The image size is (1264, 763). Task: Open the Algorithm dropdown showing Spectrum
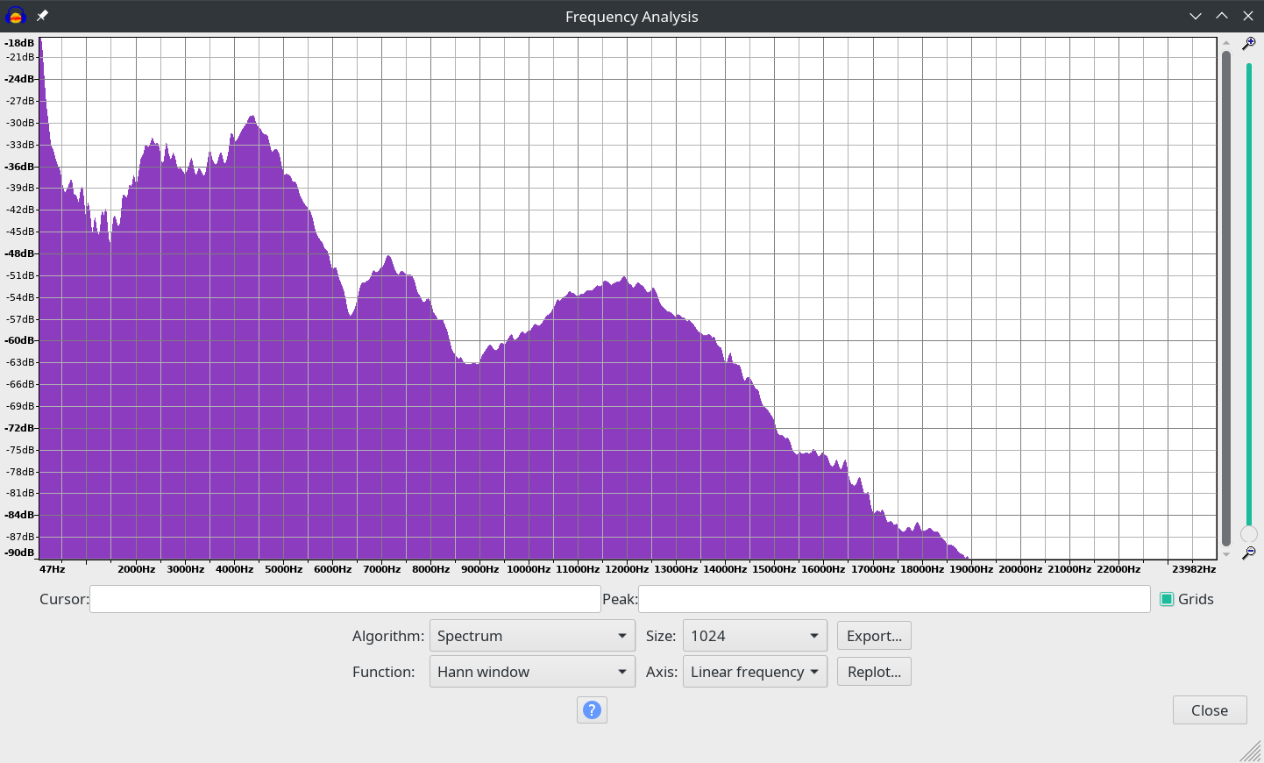[x=532, y=636]
